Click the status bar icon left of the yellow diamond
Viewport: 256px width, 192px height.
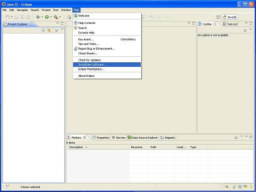point(246,187)
